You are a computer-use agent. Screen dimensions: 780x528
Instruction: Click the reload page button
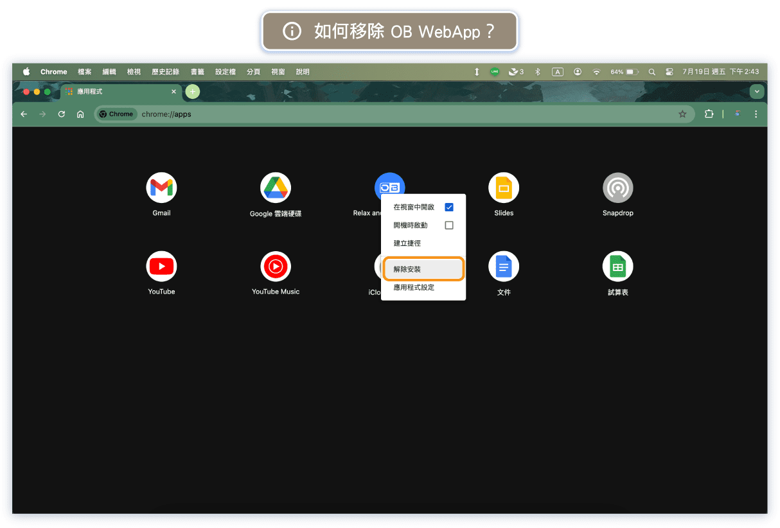coord(62,114)
